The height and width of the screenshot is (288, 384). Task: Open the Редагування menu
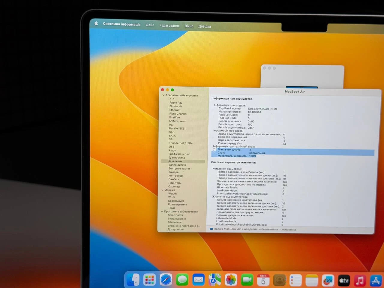click(x=169, y=25)
